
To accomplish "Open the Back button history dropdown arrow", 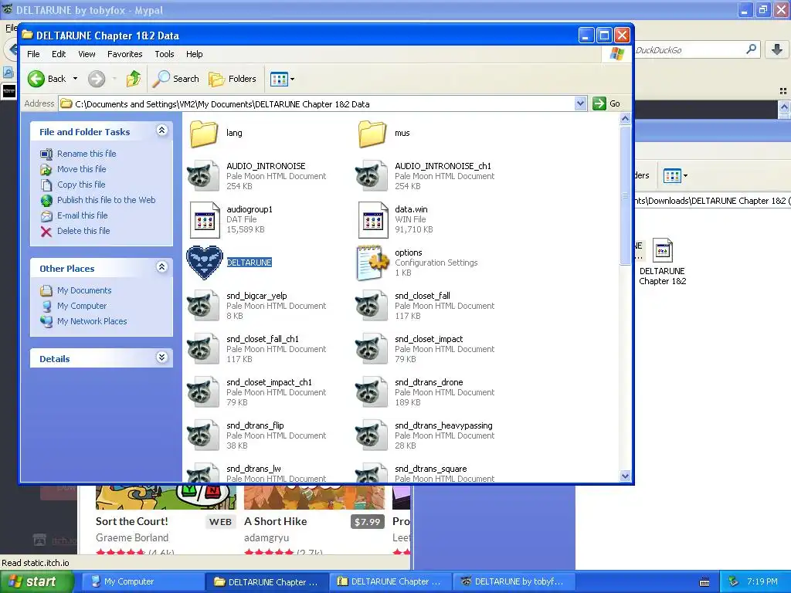I will point(75,79).
